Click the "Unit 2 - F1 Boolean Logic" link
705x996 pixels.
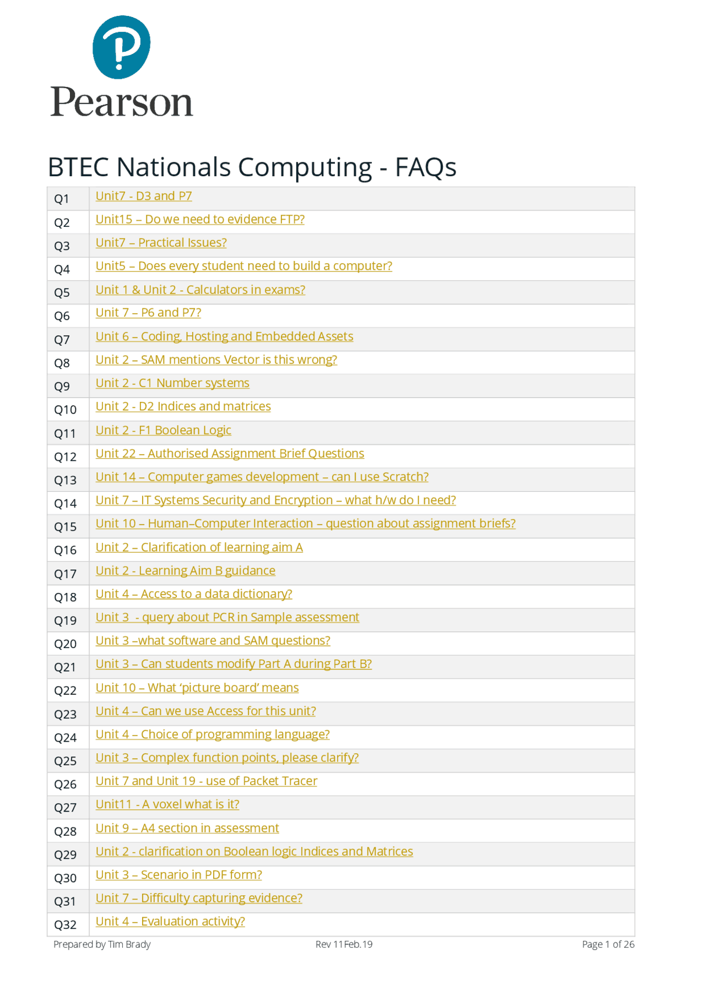pyautogui.click(x=163, y=430)
